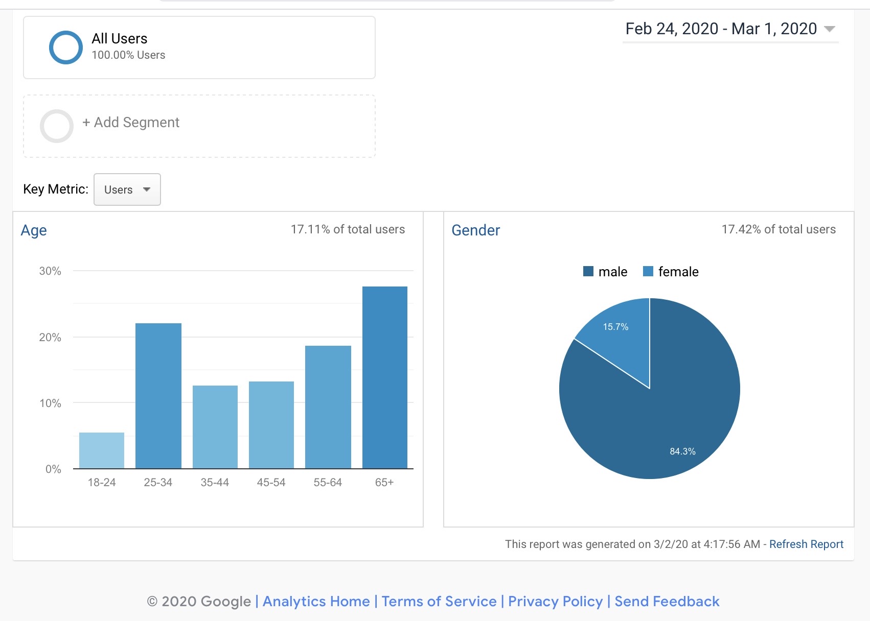Click the '17.42% of total users' text
This screenshot has width=870, height=621.
pos(779,229)
